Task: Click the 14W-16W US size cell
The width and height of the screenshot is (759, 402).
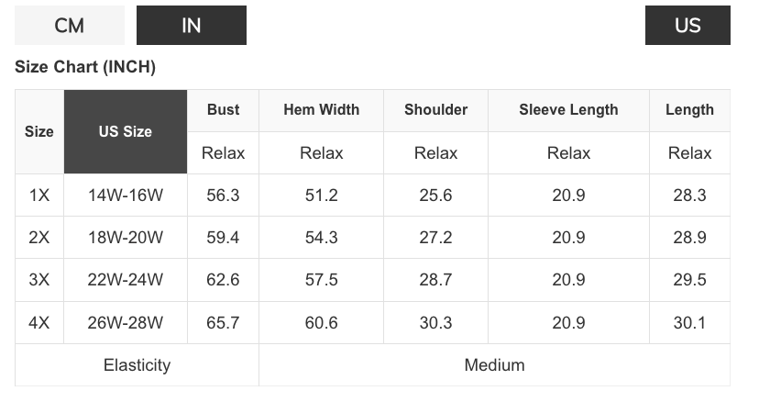Action: tap(126, 195)
